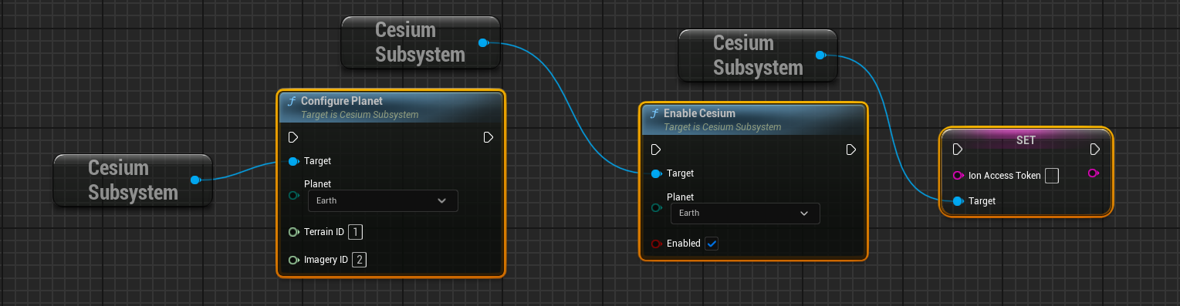Open the Planet dropdown in Configure Planet
Screen dimensions: 1180x306
coord(383,200)
